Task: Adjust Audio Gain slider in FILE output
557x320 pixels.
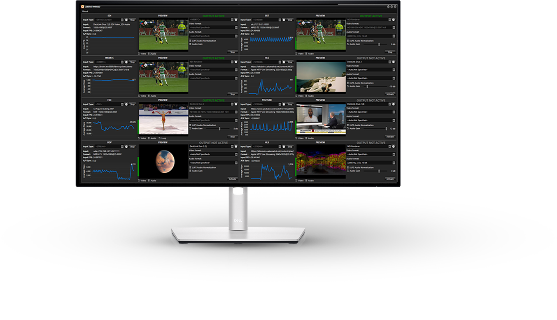Action: 219,129
